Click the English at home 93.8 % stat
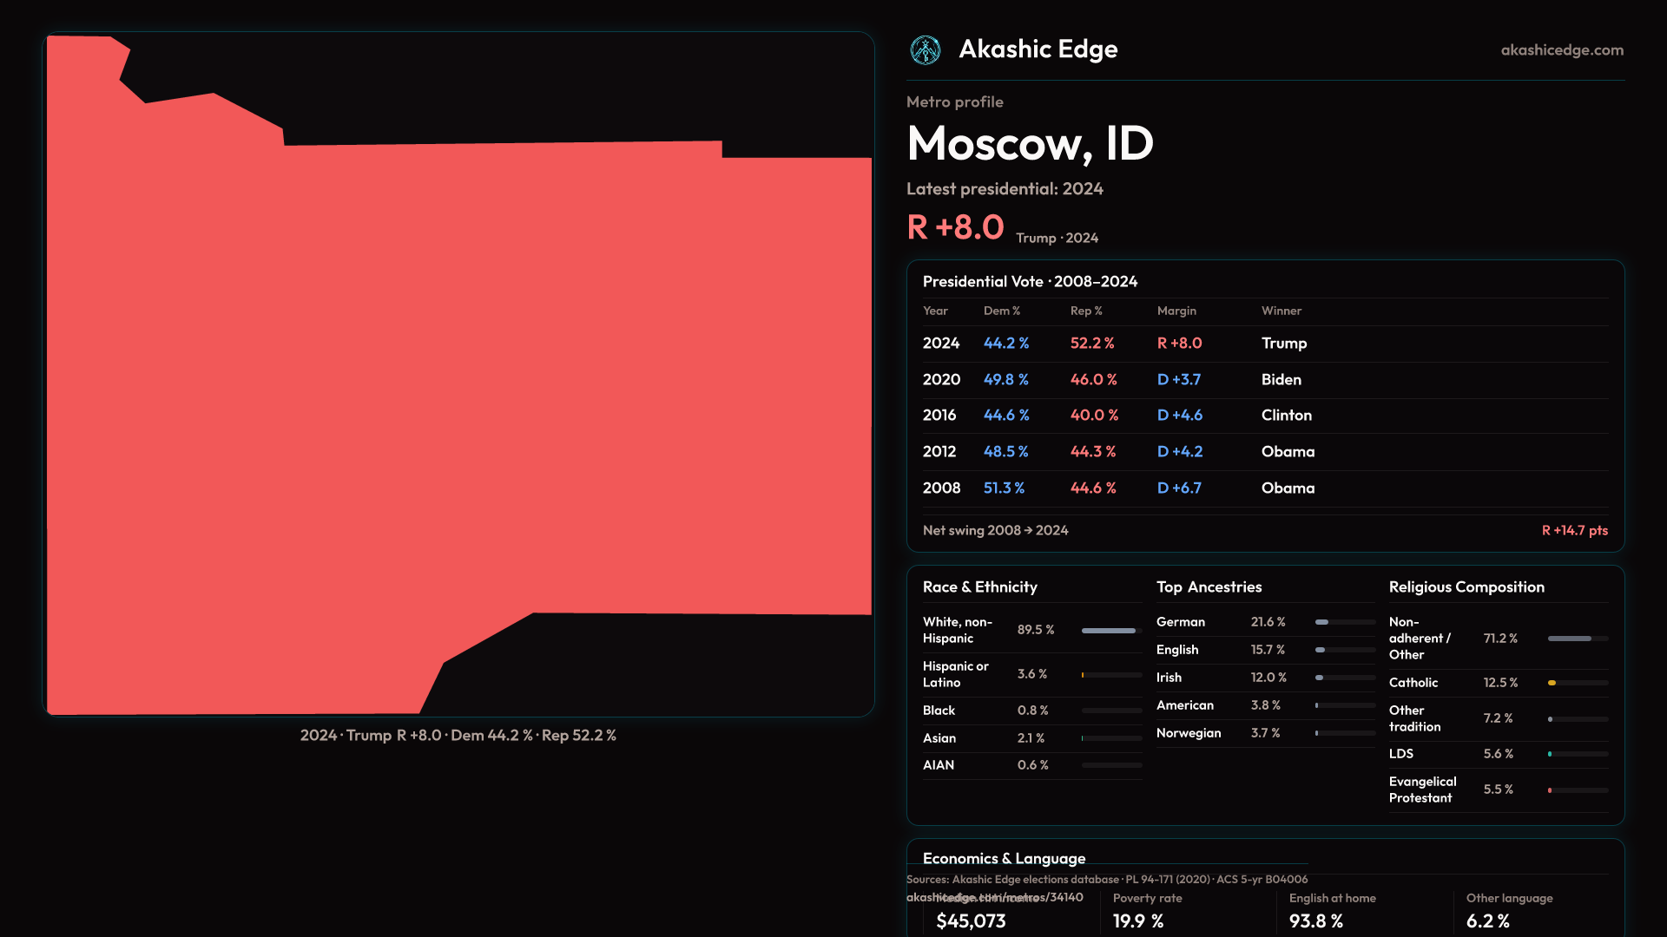This screenshot has width=1667, height=937. pyautogui.click(x=1315, y=921)
